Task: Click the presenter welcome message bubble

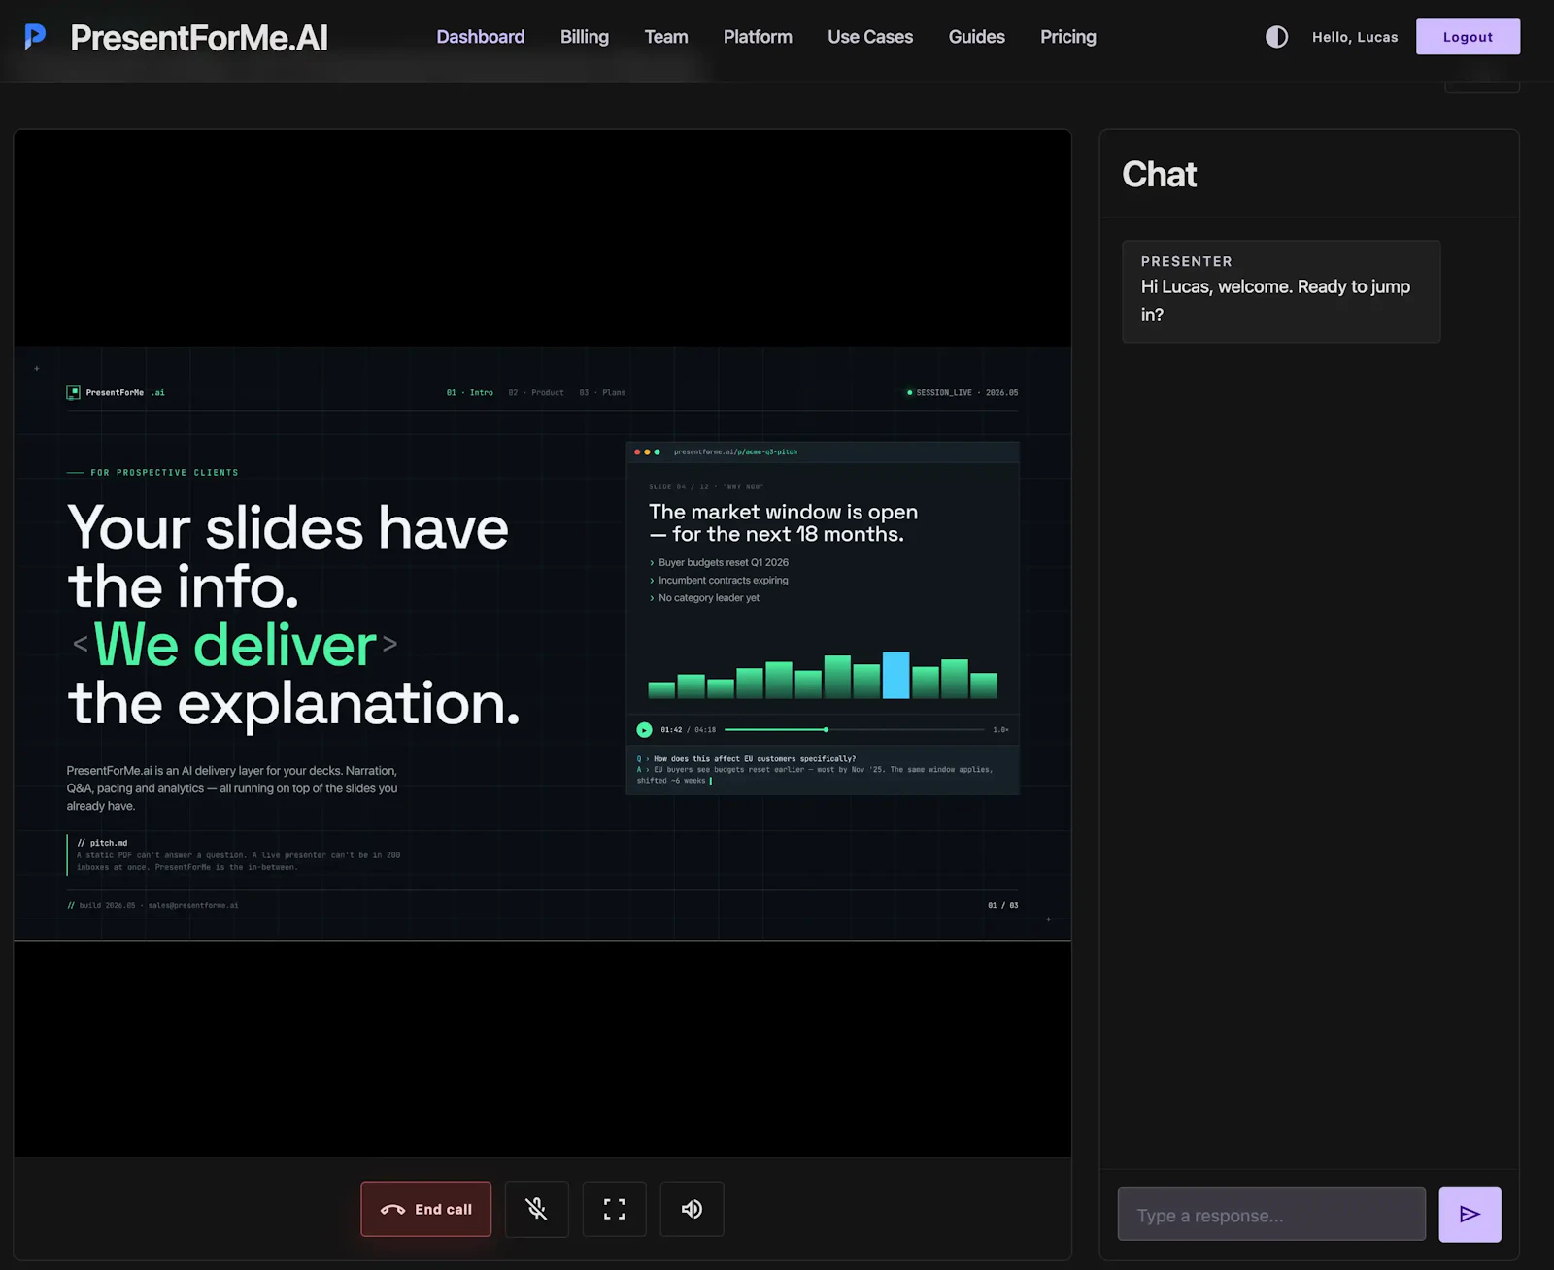Action: (1281, 291)
